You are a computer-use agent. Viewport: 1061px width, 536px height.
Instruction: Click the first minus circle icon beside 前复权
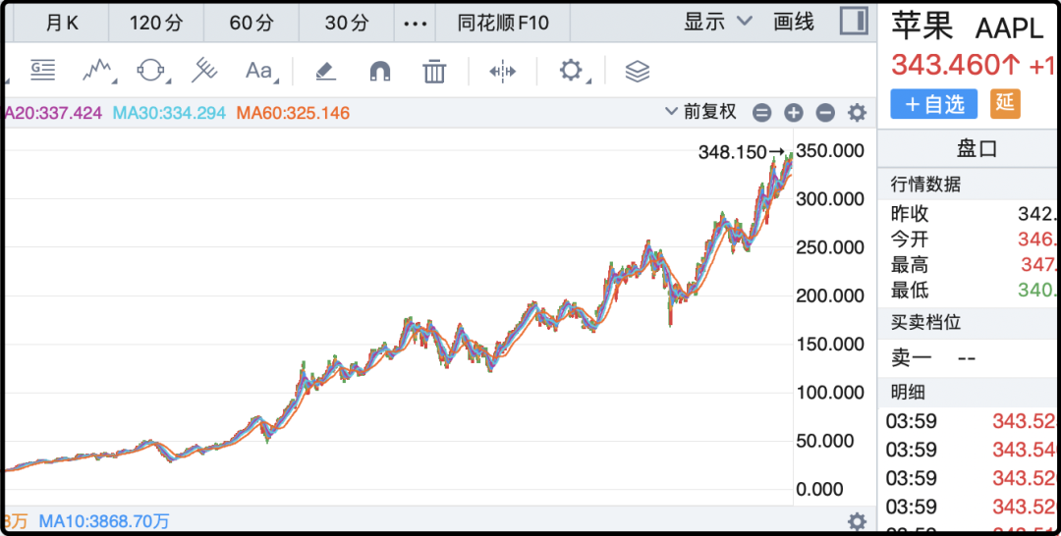pyautogui.click(x=762, y=113)
